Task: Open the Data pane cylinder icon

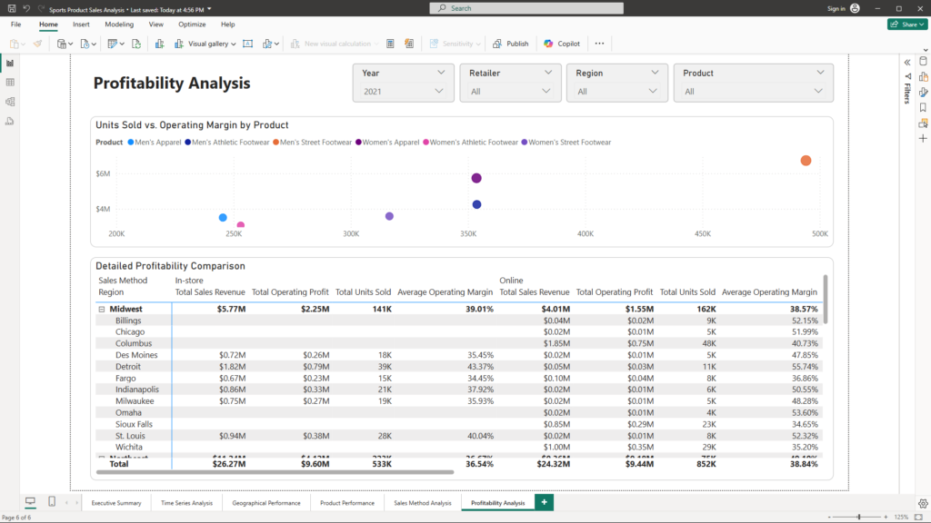Action: (923, 61)
